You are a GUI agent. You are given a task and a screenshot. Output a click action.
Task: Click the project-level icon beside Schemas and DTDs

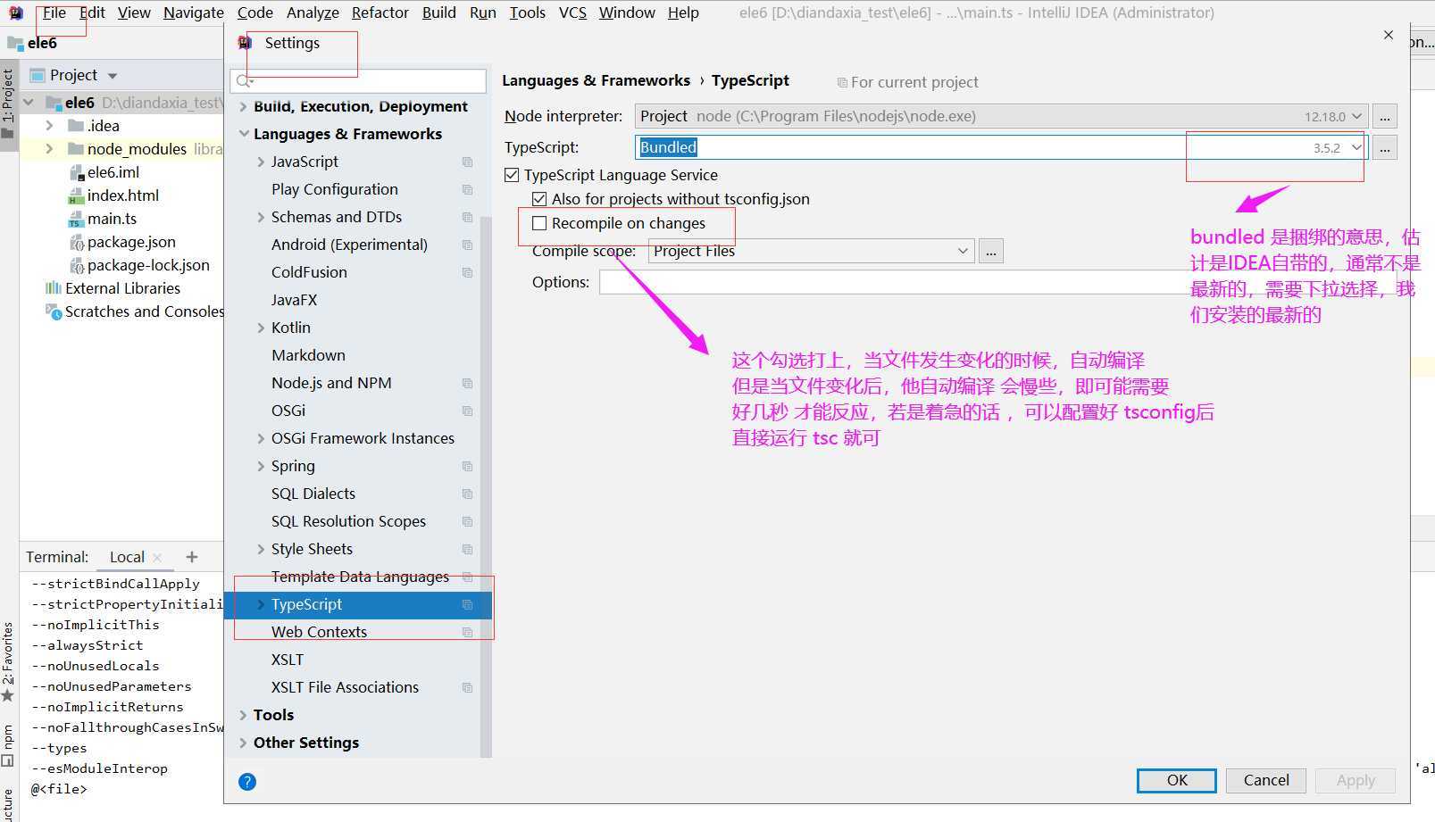(467, 217)
